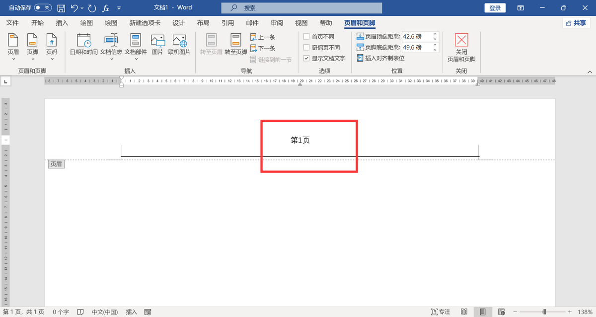
Task: Open the 页码 page number button
Action: pos(52,47)
